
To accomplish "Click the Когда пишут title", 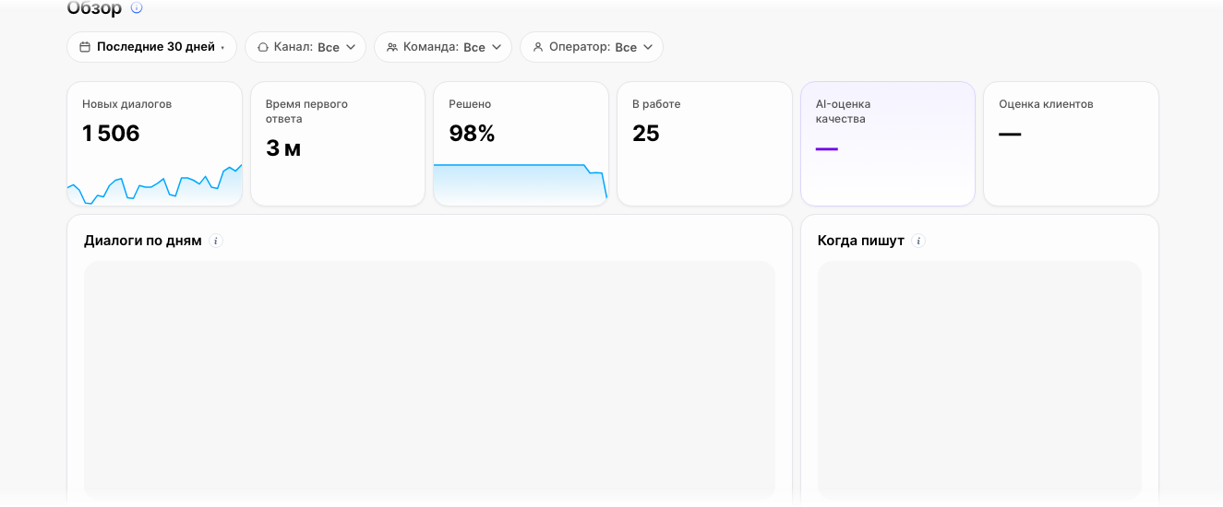I will [x=861, y=241].
